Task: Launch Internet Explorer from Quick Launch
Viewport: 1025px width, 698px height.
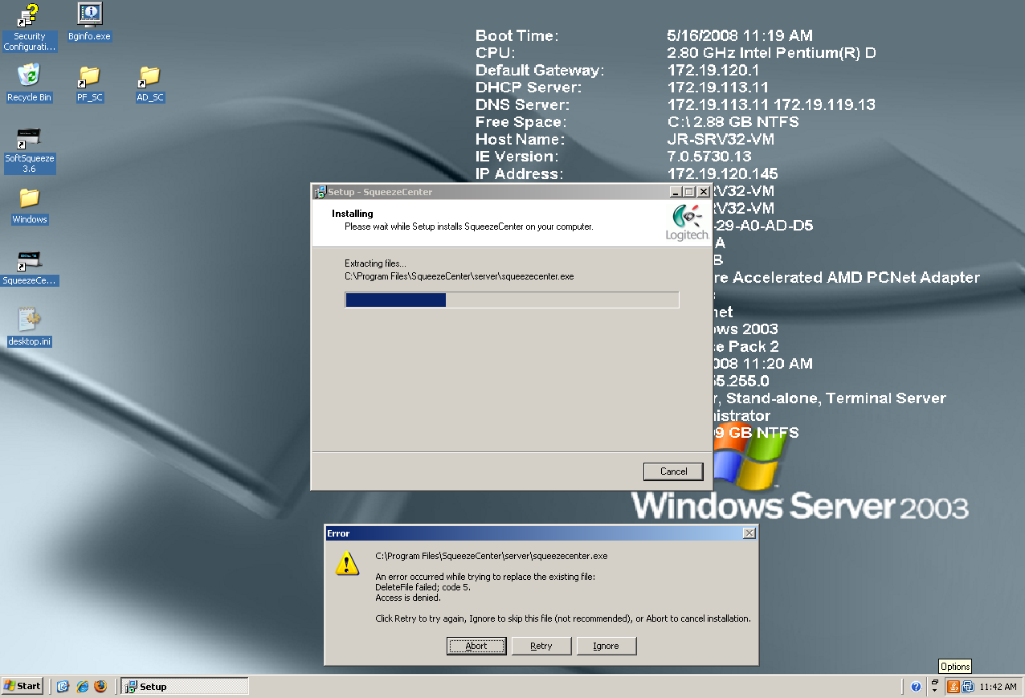Action: [x=82, y=687]
